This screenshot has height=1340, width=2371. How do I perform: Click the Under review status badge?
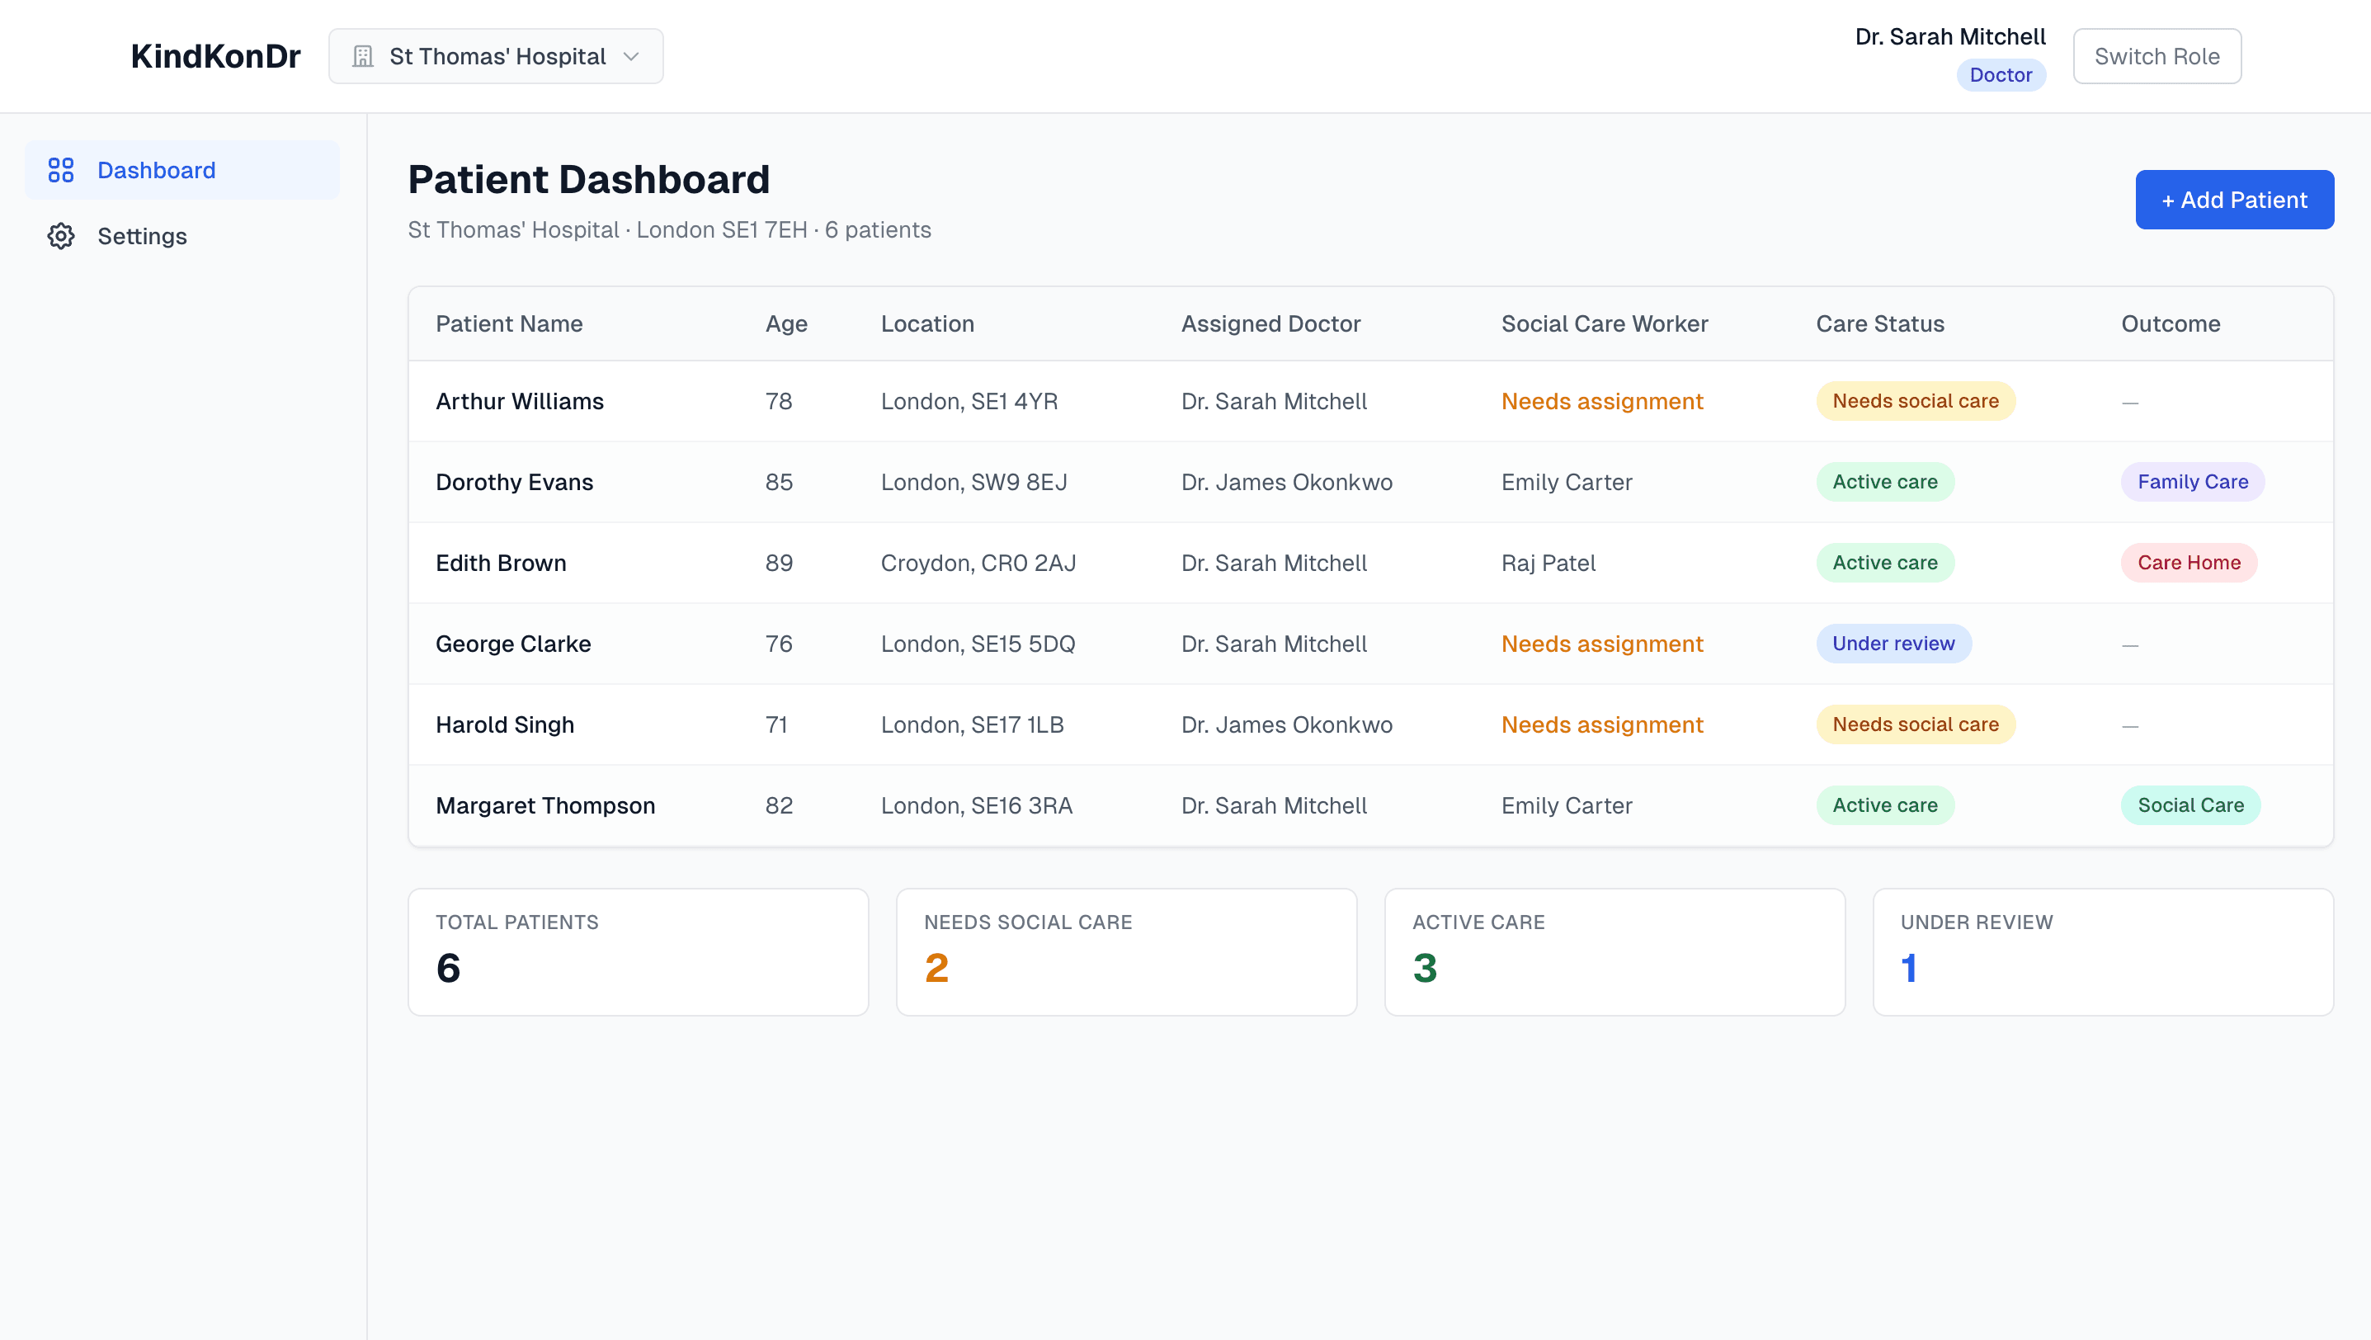[1893, 644]
